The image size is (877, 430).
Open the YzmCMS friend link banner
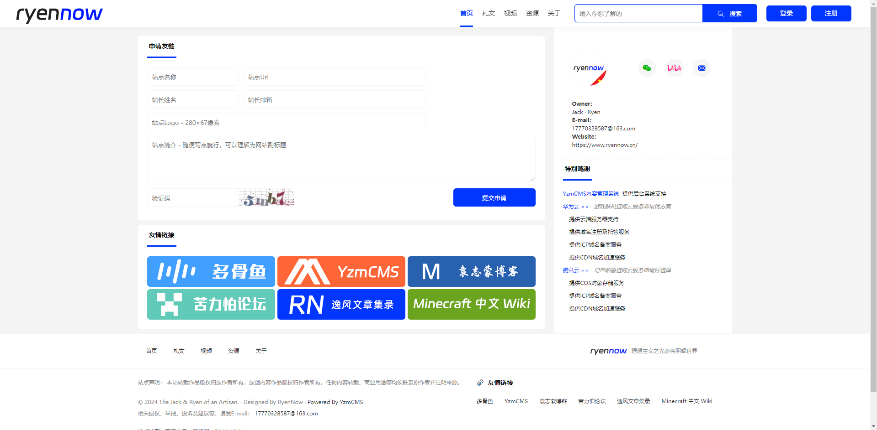(341, 271)
